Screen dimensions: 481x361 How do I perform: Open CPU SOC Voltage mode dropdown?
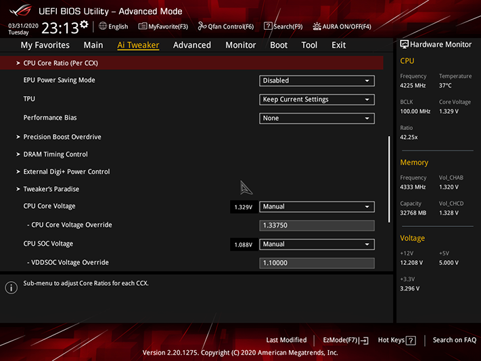click(317, 245)
